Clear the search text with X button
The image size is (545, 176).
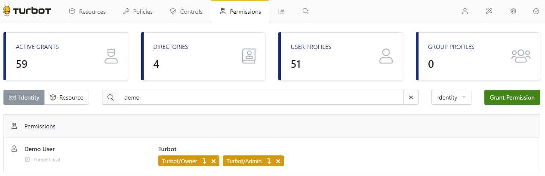[x=411, y=97]
